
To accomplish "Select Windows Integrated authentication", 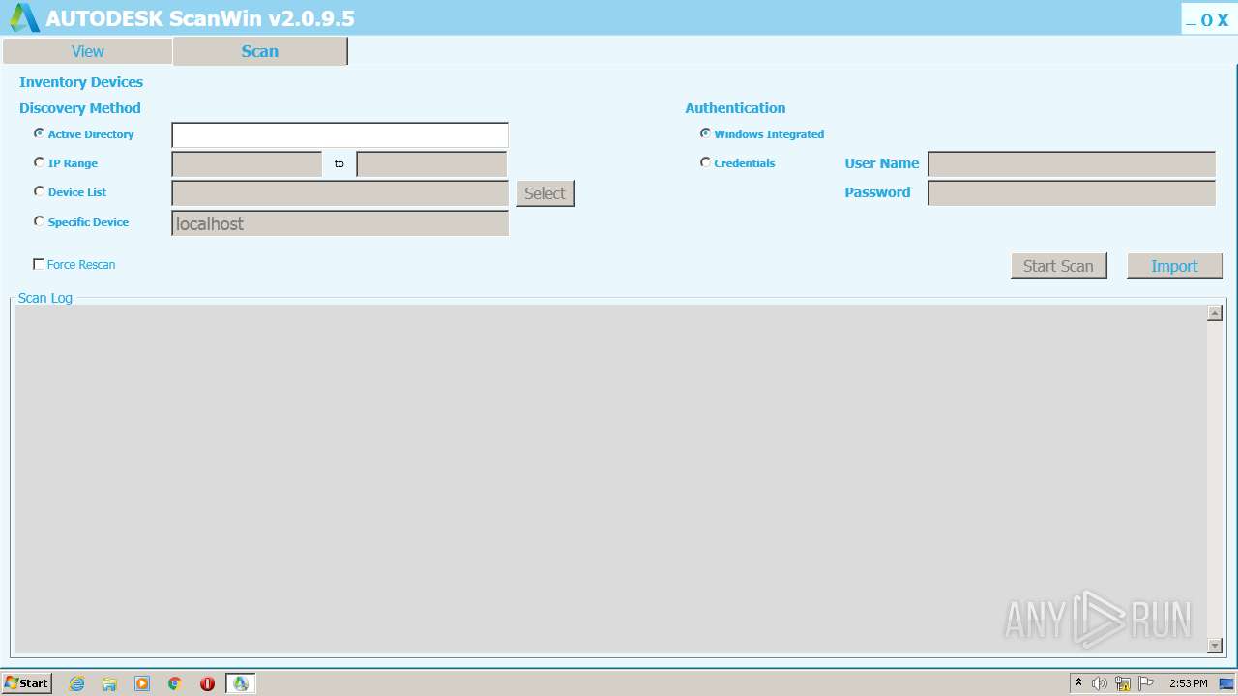I will click(x=705, y=133).
